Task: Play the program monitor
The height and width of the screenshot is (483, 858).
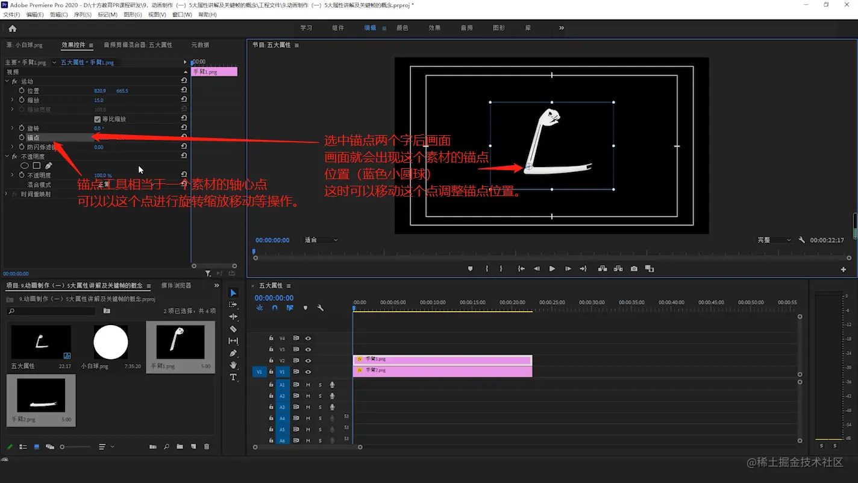Action: click(552, 269)
